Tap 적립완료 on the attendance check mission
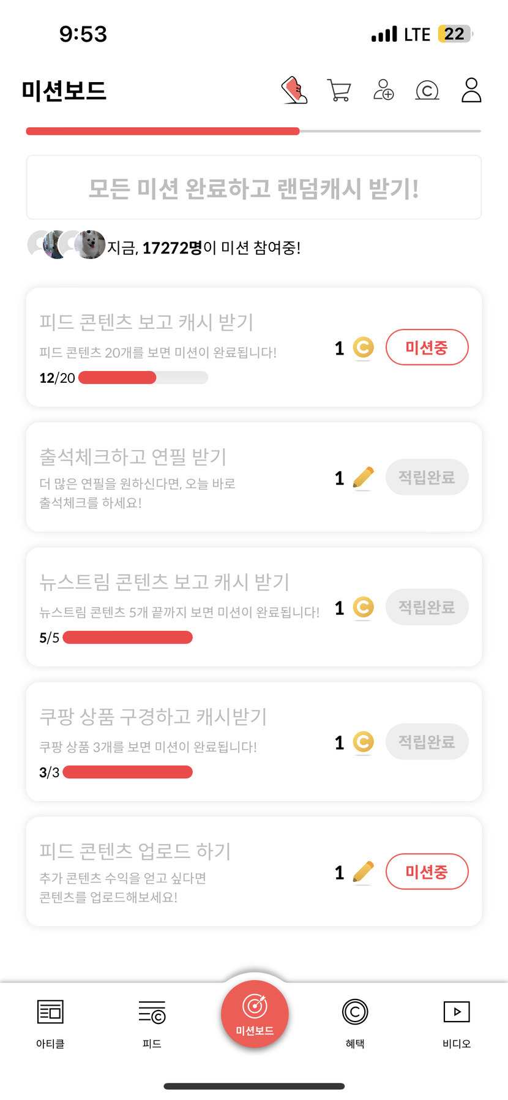508x1100 pixels. click(x=427, y=477)
